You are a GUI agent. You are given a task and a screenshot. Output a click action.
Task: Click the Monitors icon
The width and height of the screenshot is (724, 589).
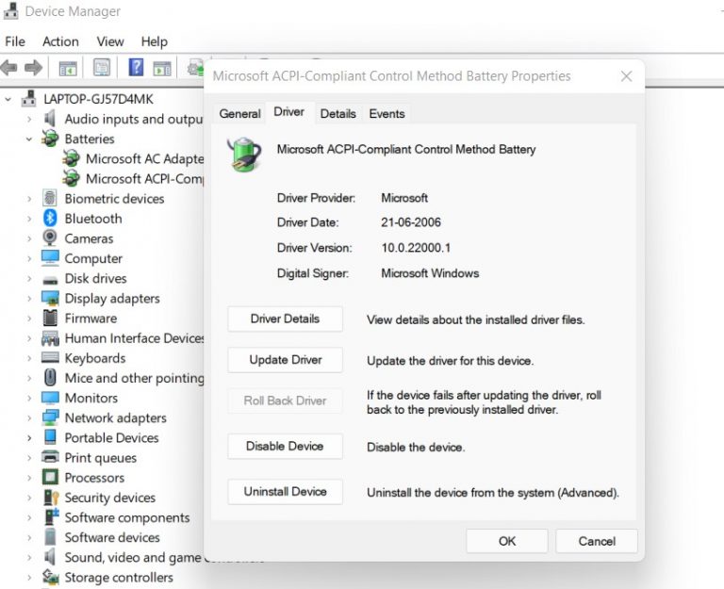[x=50, y=398]
